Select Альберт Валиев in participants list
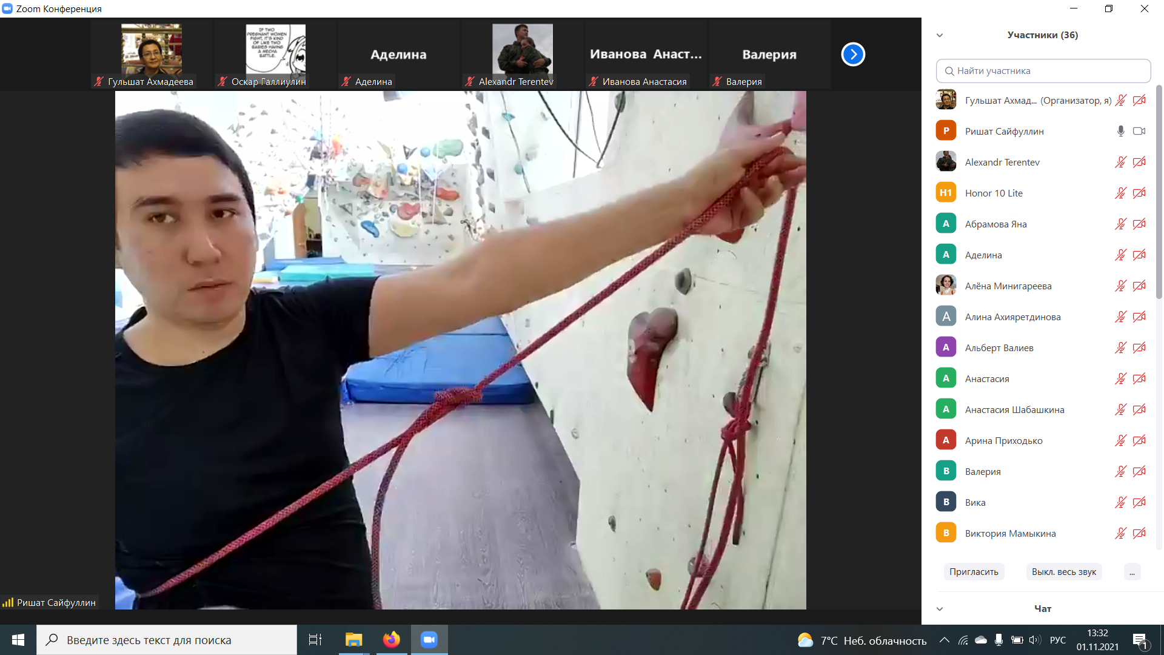The width and height of the screenshot is (1164, 655). [x=999, y=348]
